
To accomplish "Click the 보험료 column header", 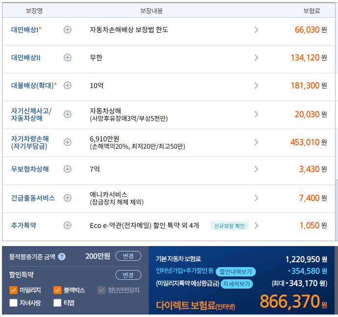I will (312, 11).
